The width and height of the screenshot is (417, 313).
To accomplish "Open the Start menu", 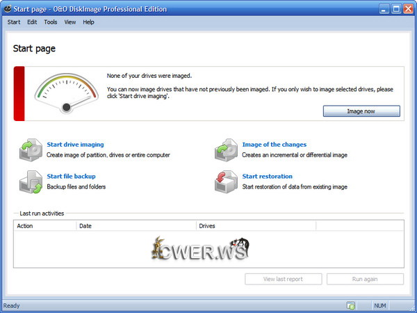I will click(x=14, y=22).
